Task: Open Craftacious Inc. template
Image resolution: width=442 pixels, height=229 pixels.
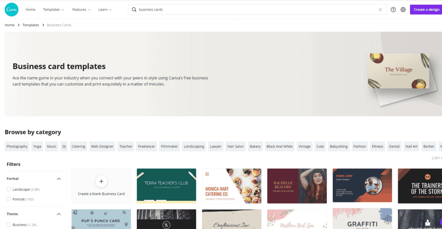Action: point(232,219)
